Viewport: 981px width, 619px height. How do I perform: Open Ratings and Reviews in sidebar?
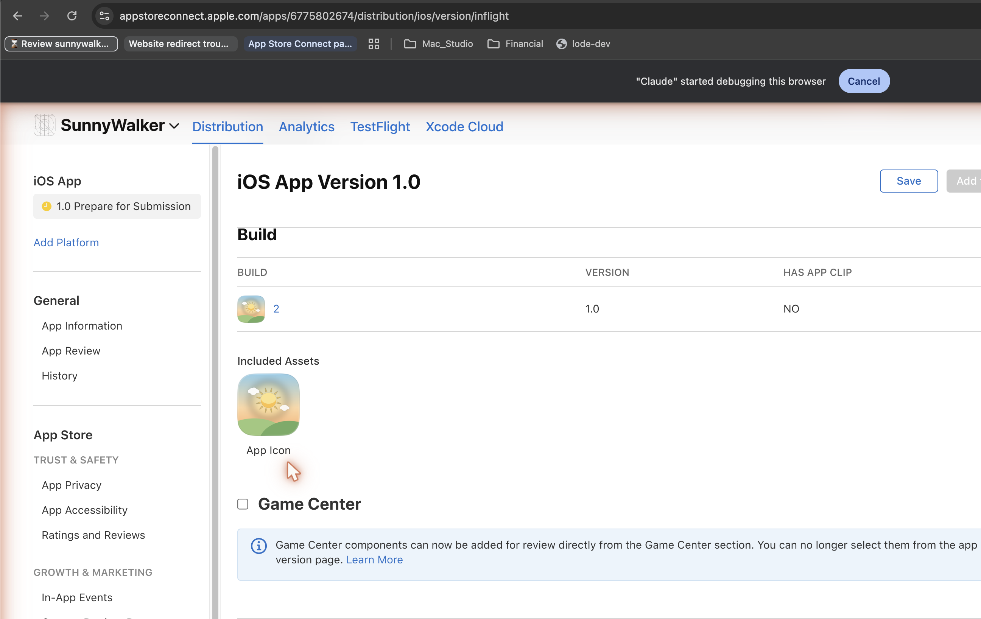(x=93, y=535)
